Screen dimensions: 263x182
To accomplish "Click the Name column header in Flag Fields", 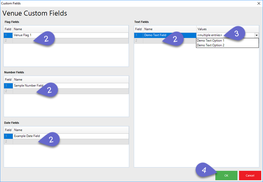I will 69,29.
